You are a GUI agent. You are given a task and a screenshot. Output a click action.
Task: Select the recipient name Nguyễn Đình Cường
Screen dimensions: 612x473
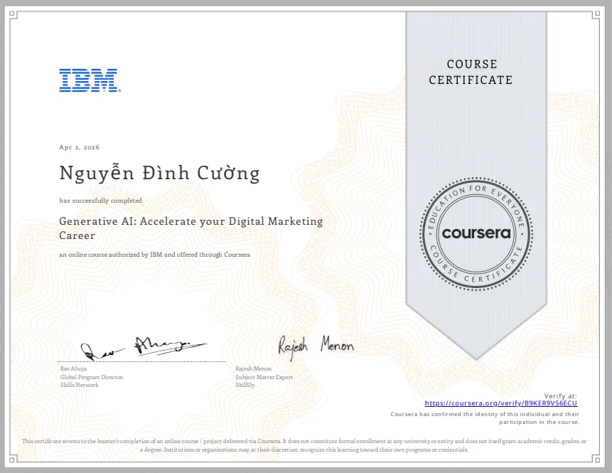159,172
